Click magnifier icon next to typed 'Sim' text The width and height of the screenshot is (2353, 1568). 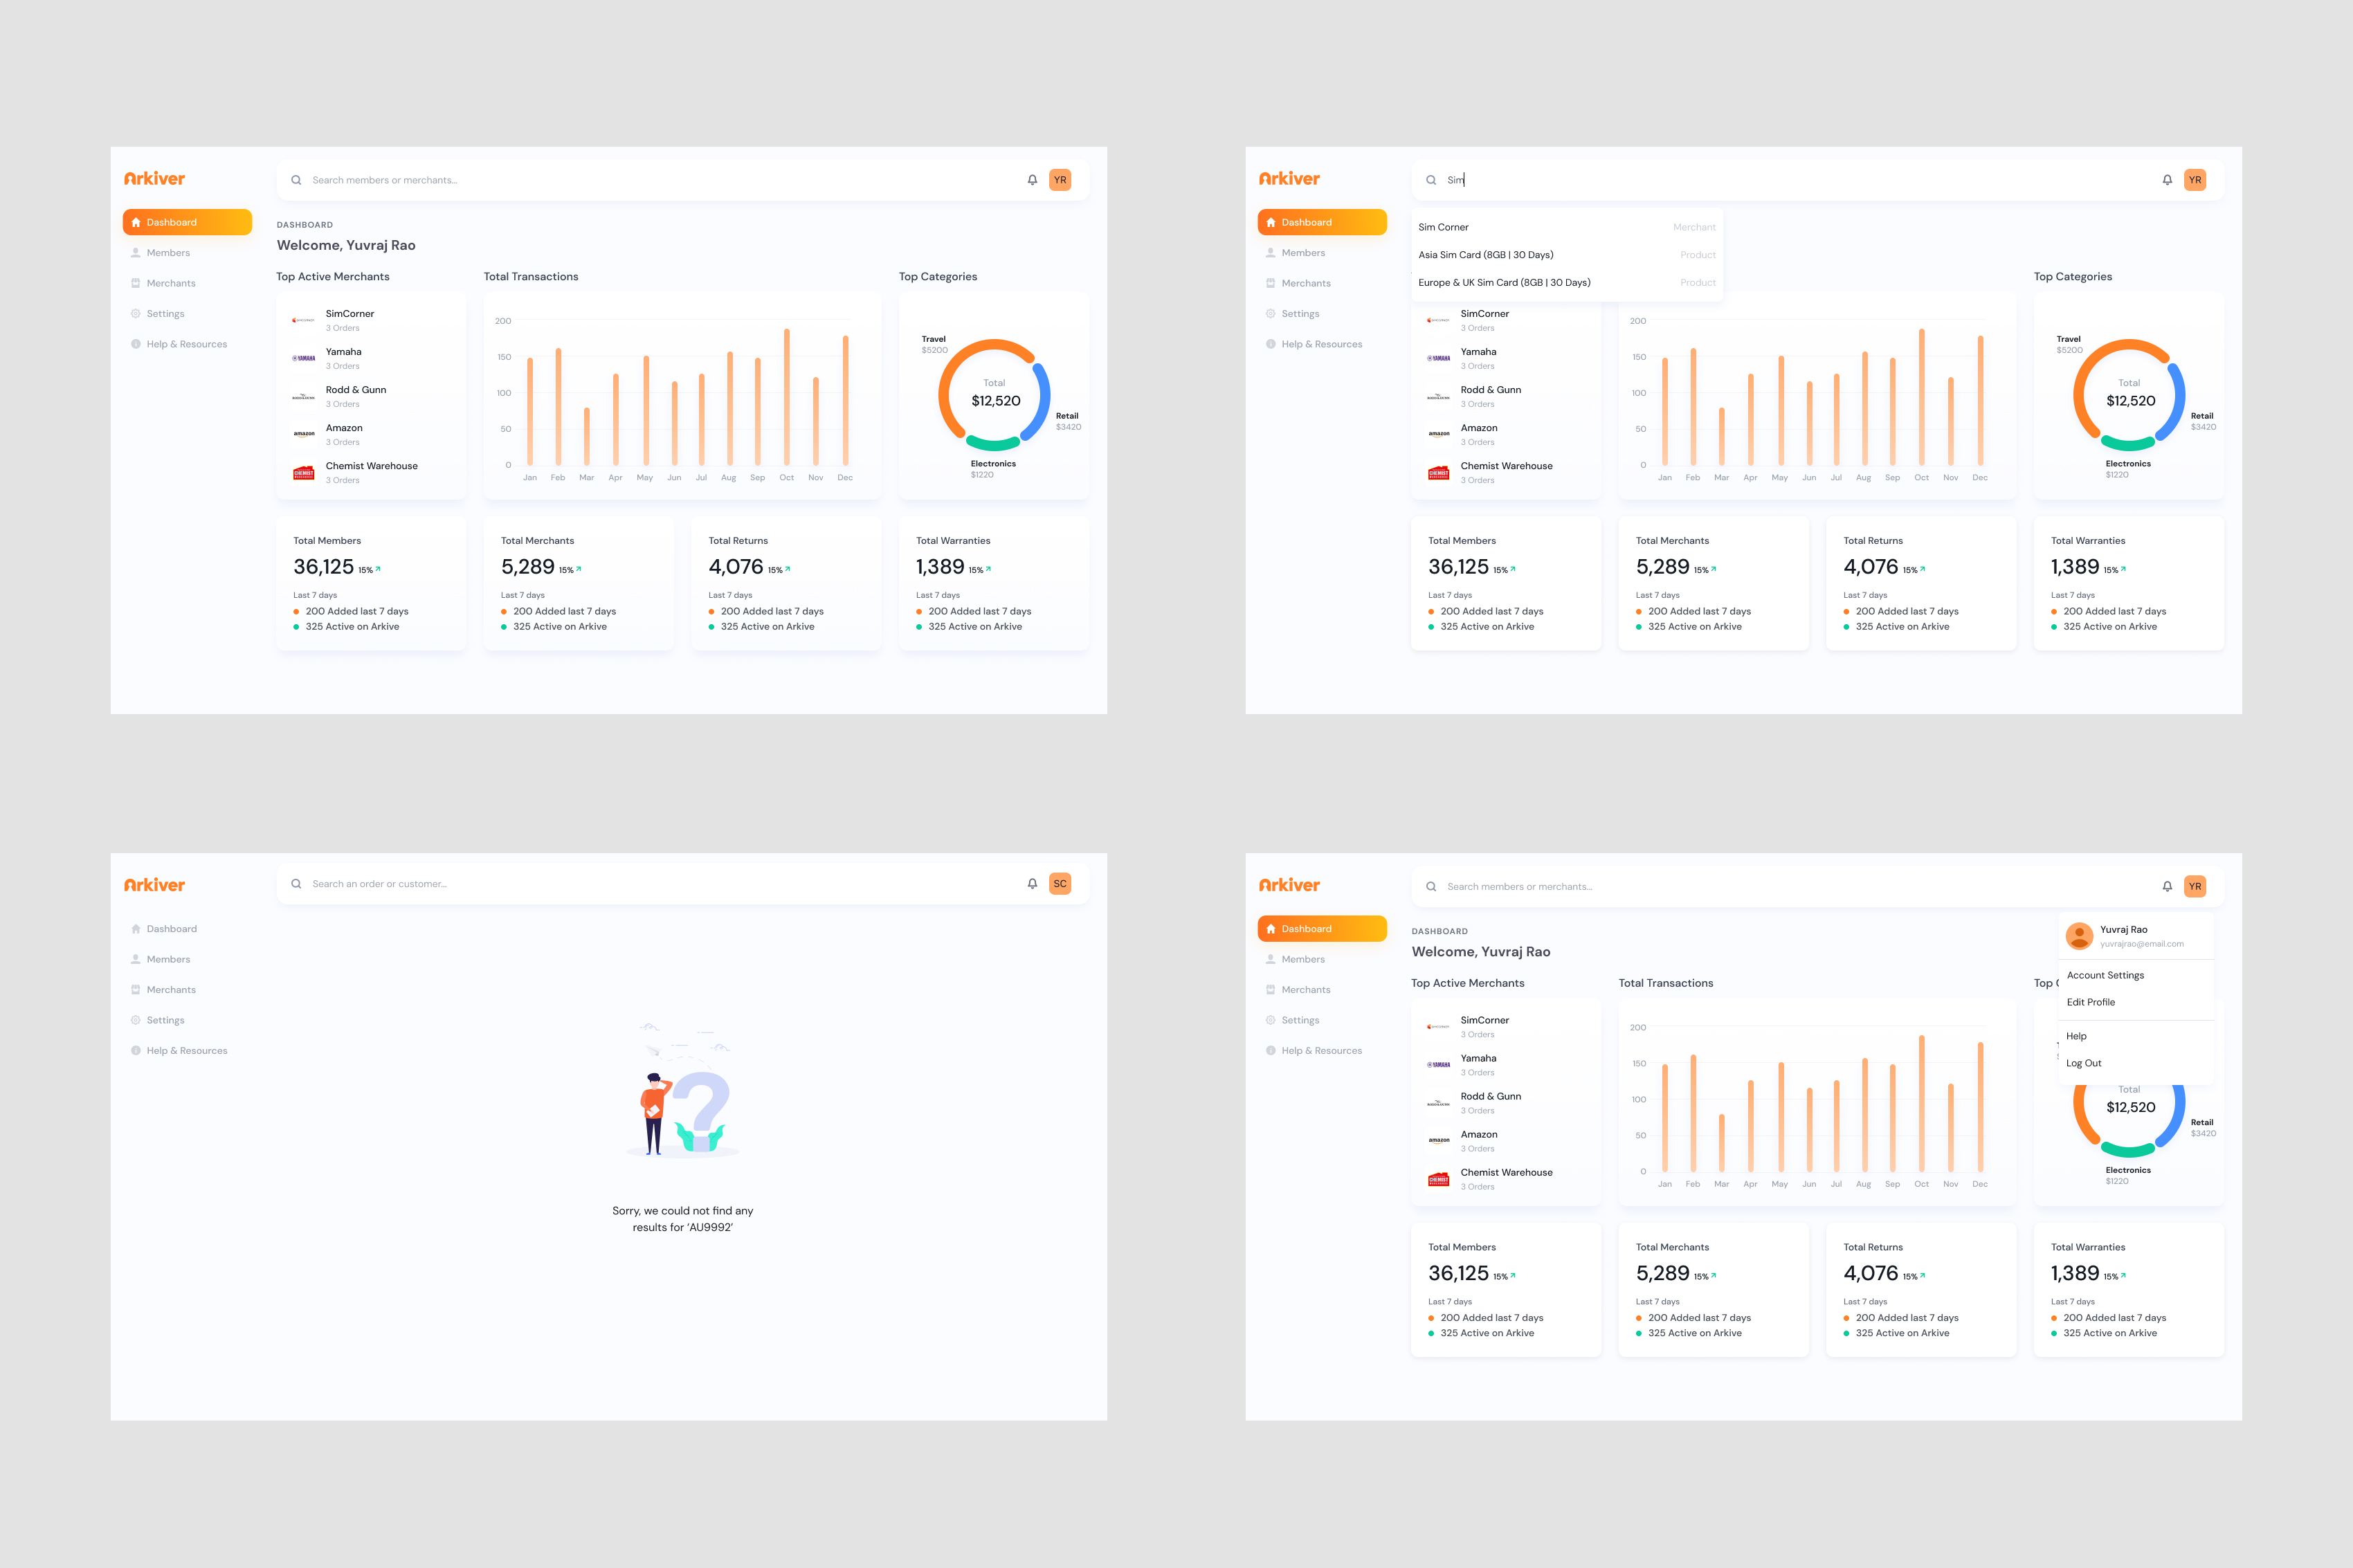[1431, 180]
